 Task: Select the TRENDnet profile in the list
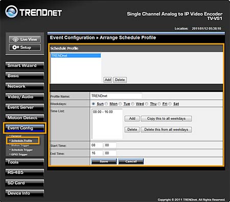(x=76, y=56)
